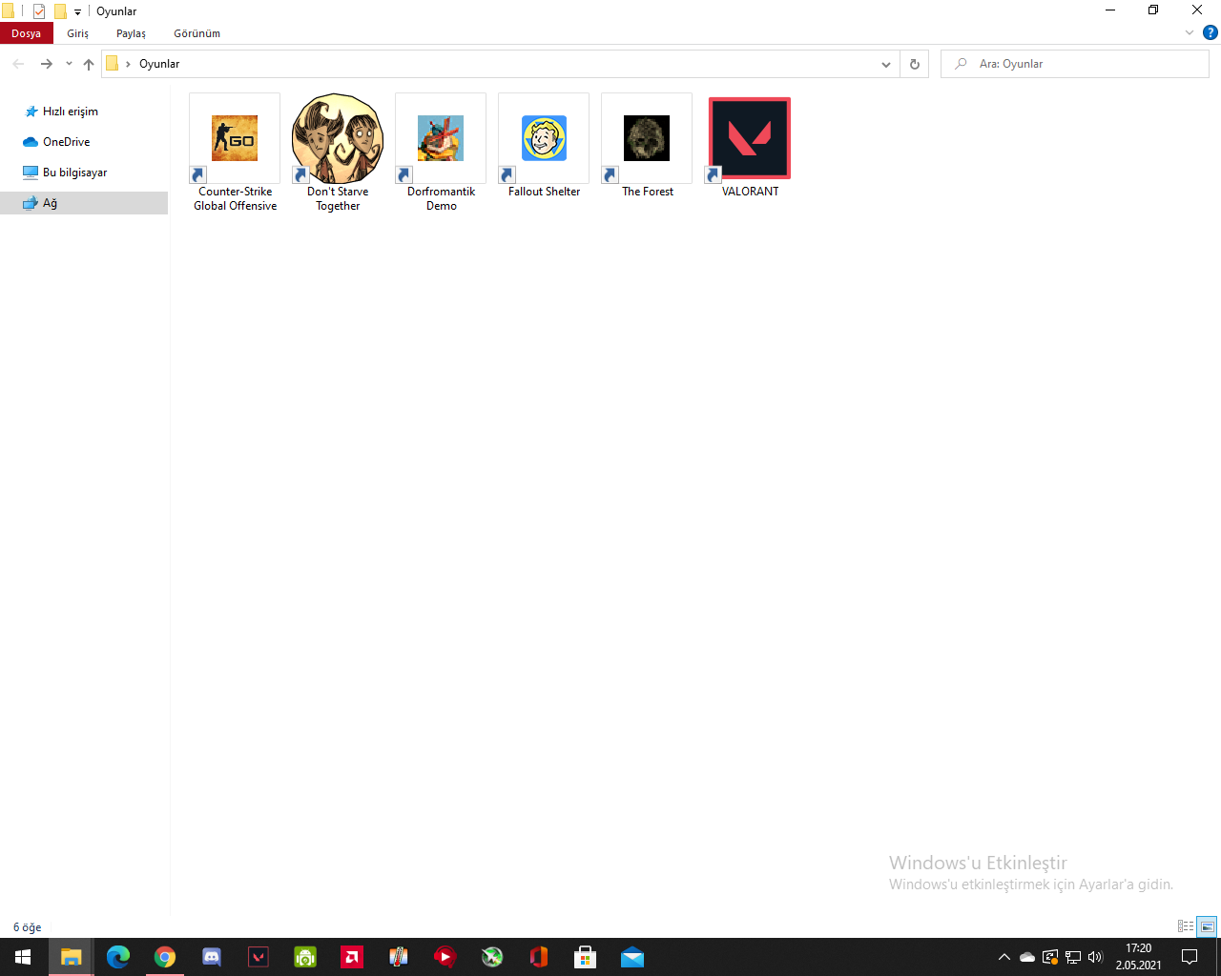Switch to the Paylaş ribbon tab

coord(132,33)
